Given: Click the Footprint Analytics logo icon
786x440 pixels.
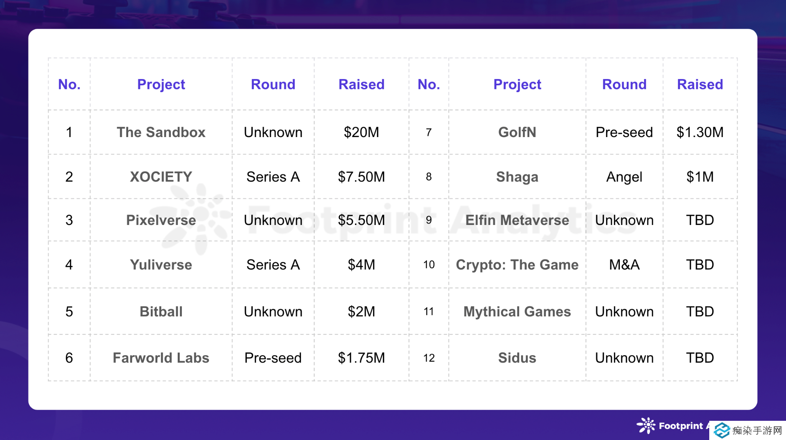Looking at the screenshot, I should (646, 425).
